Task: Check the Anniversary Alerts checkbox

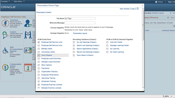Action: tap(39, 52)
